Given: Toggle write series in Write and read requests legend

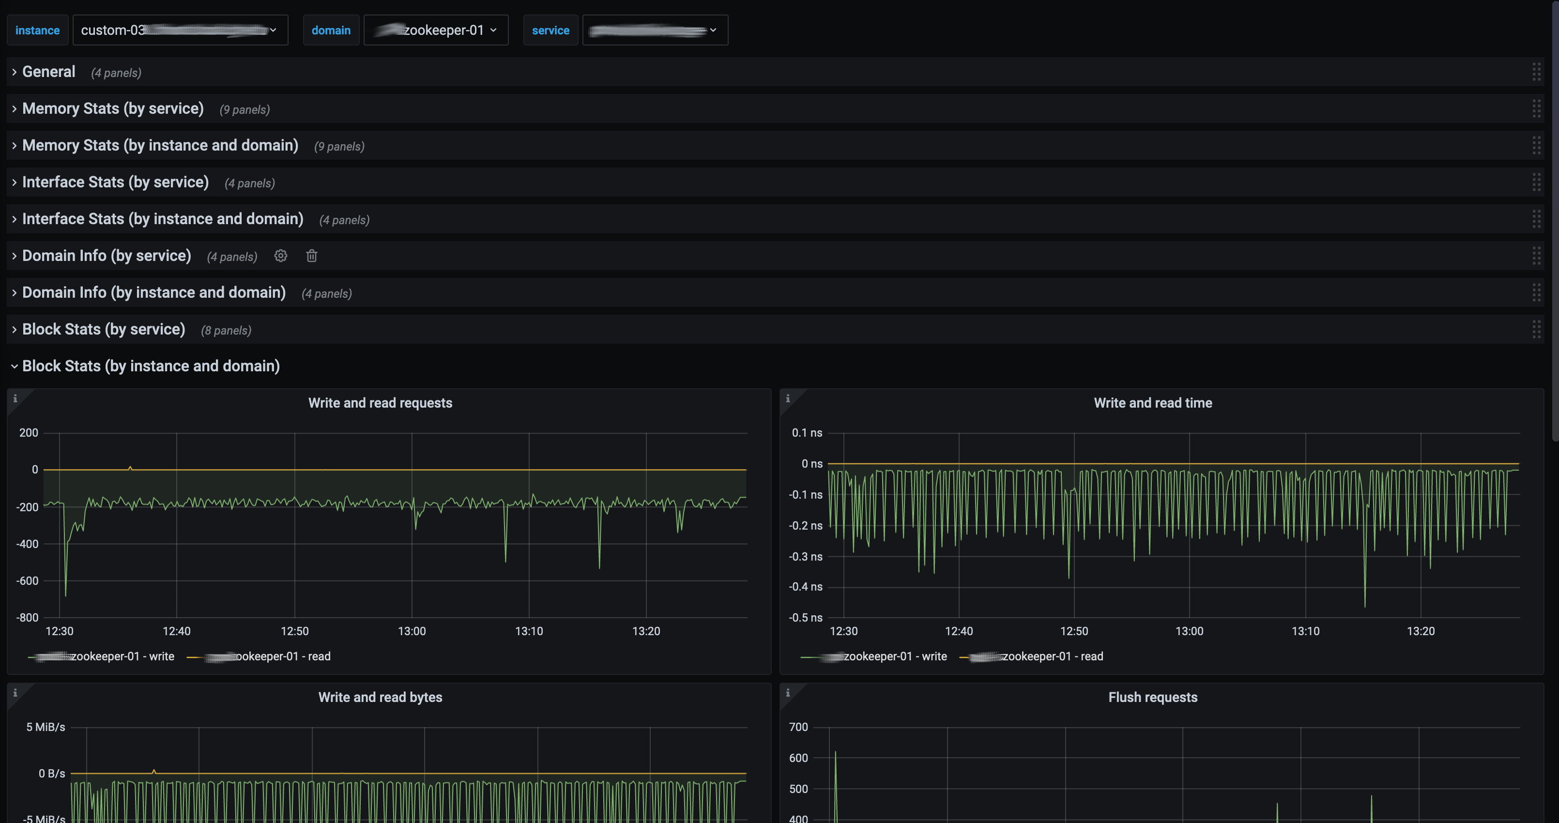Looking at the screenshot, I should [121, 656].
